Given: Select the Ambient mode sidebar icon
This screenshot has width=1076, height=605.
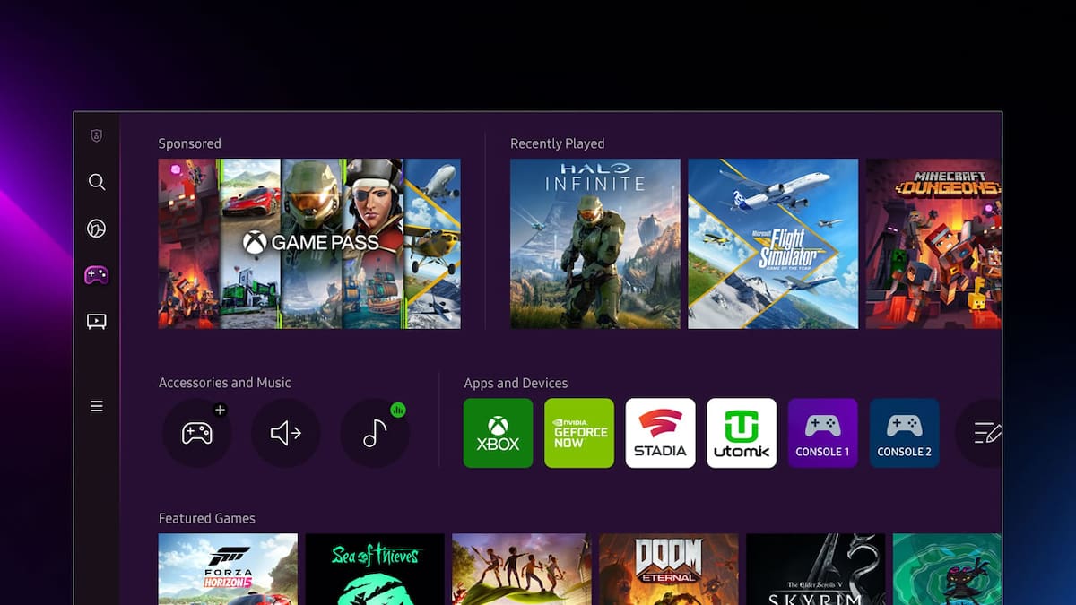Looking at the screenshot, I should [97, 229].
